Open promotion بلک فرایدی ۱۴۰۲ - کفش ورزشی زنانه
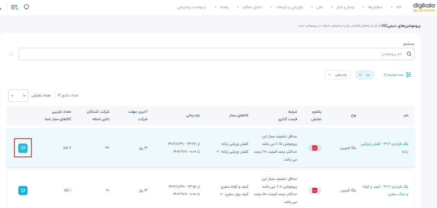 tap(384, 148)
